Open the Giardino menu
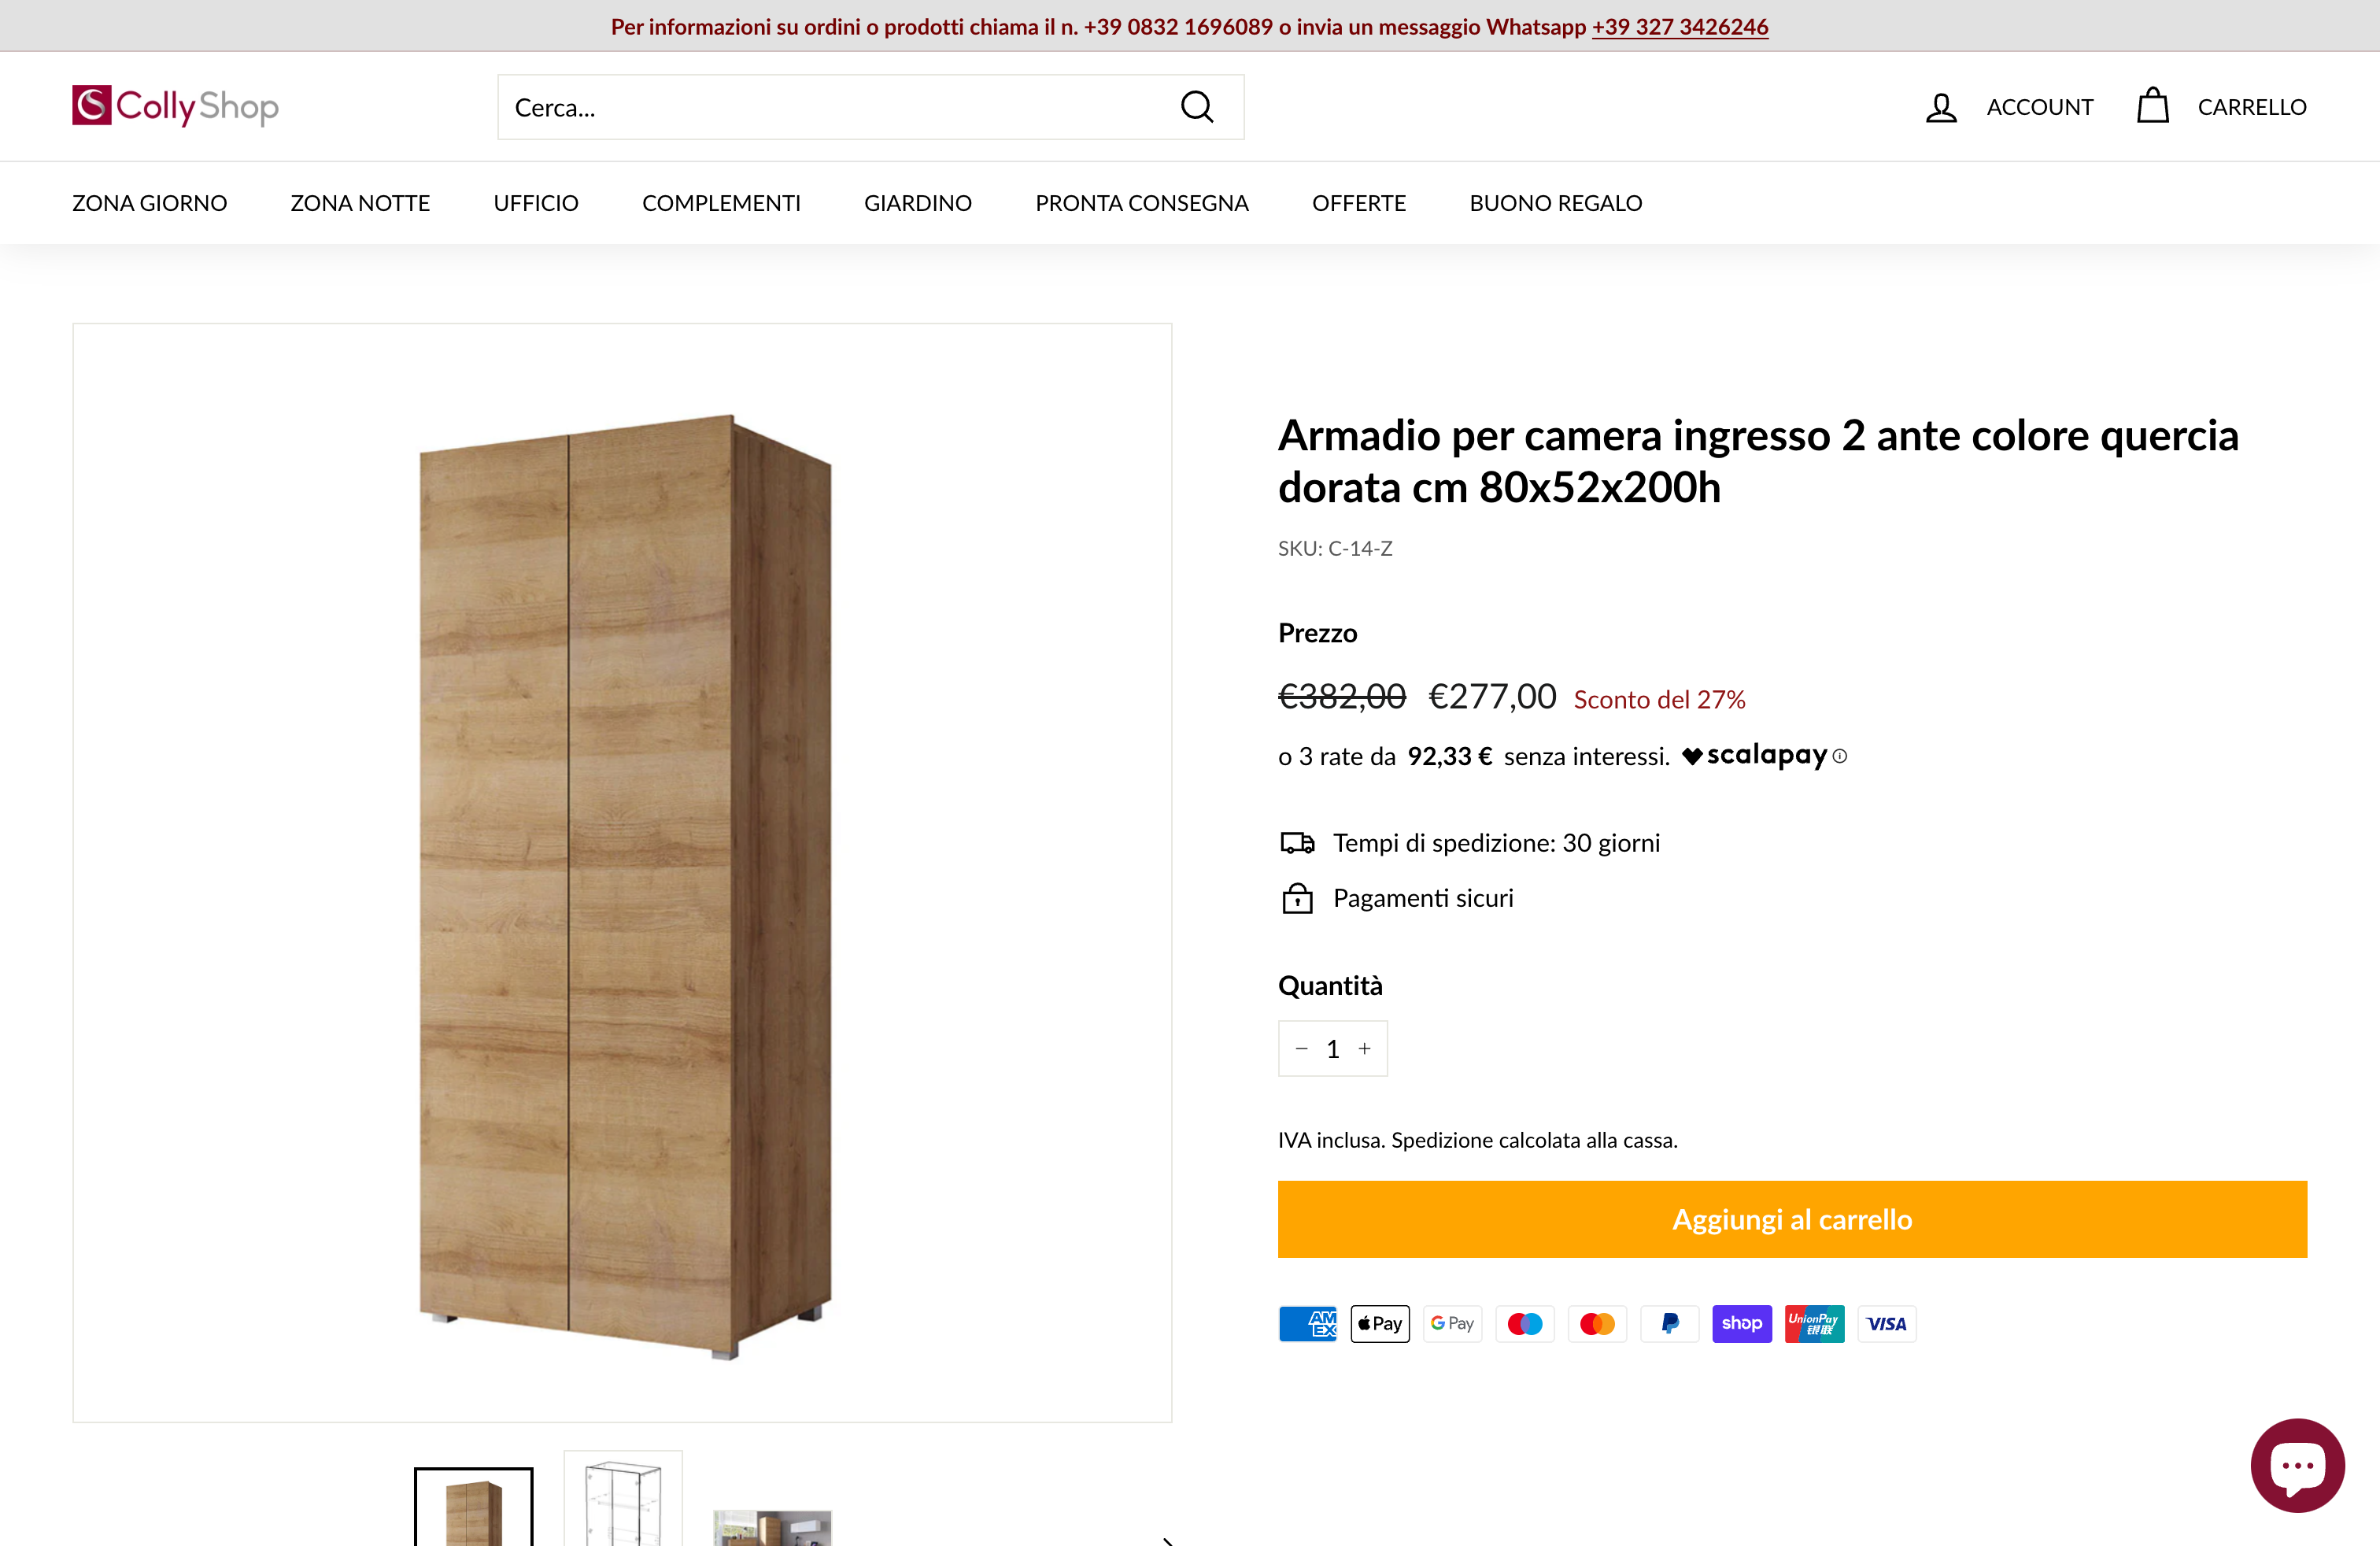Screen dimensions: 2380x1546 coord(917,203)
